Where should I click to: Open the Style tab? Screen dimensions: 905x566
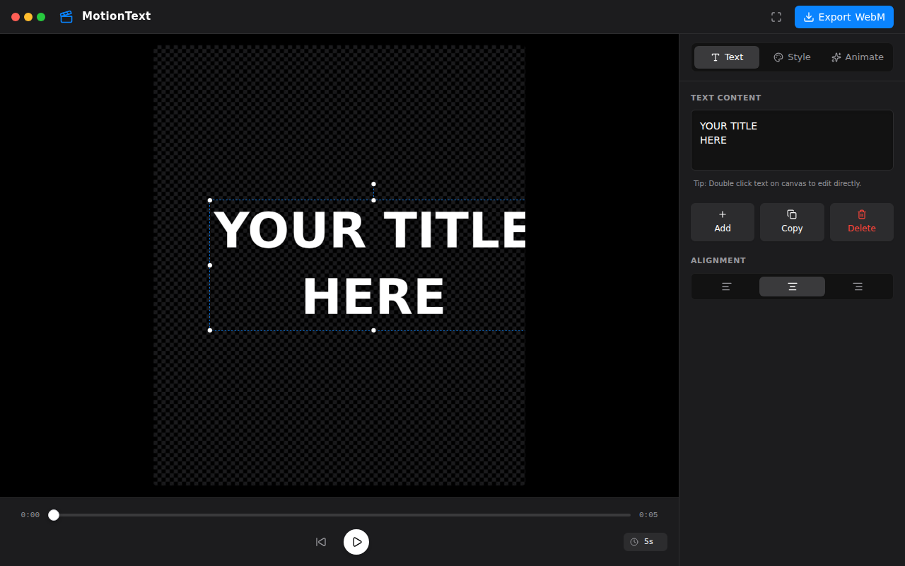792,57
